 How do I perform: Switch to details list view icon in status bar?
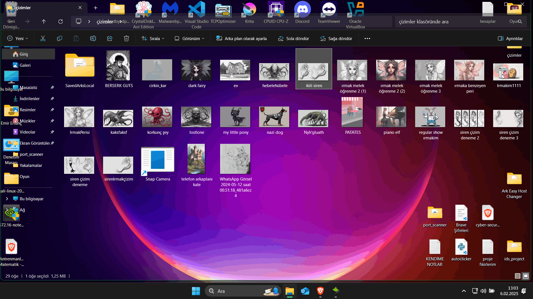tap(518, 276)
